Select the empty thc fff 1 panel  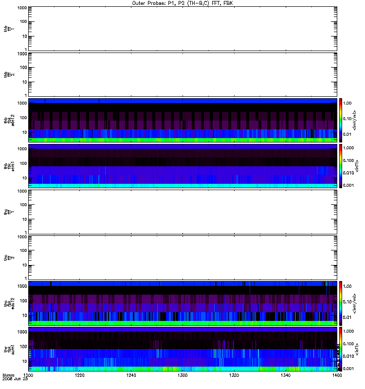click(x=183, y=212)
